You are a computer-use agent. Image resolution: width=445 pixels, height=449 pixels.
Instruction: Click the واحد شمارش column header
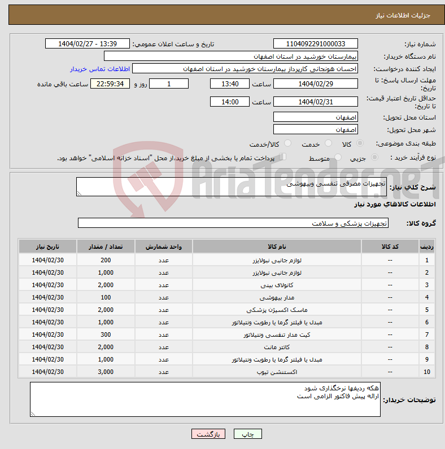(164, 246)
